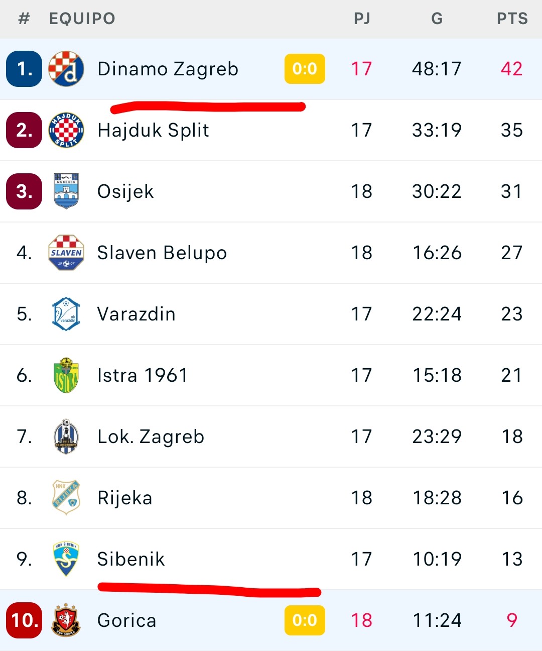Select the Sibenik club crest
542x651 pixels.
(x=66, y=559)
